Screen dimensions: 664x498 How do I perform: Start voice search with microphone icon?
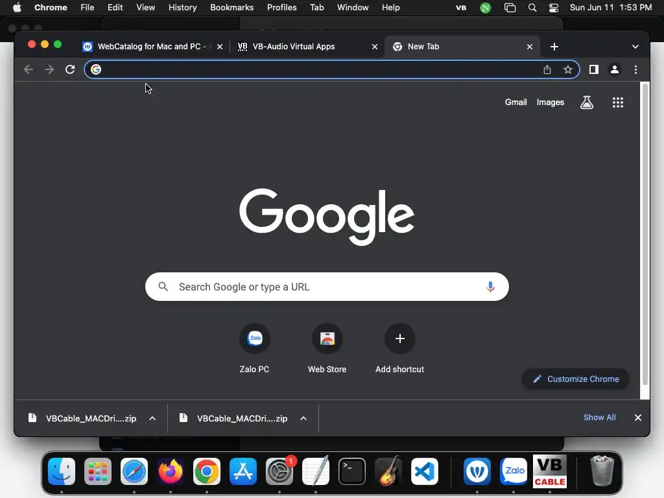490,287
